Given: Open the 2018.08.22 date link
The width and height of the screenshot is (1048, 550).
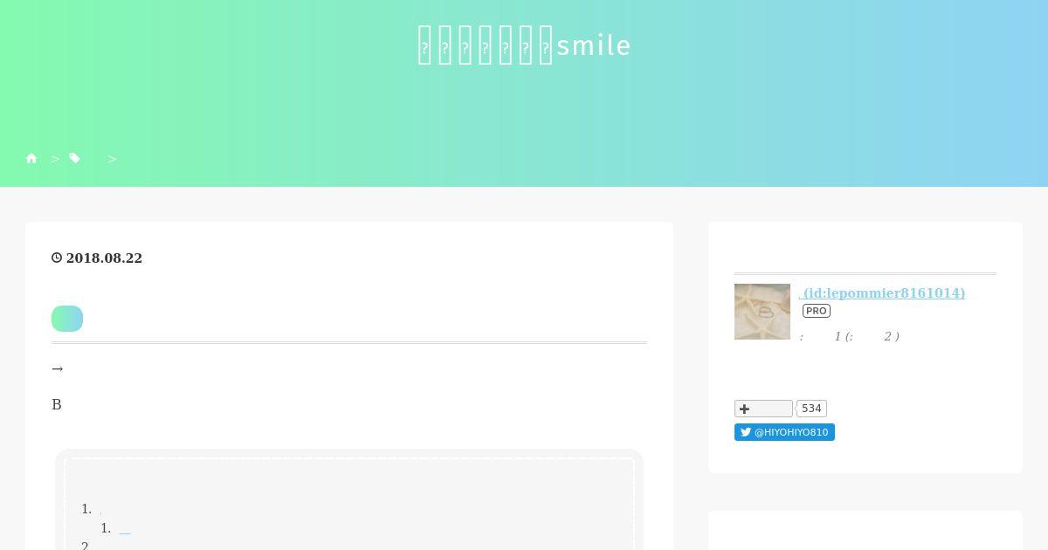Looking at the screenshot, I should [104, 258].
